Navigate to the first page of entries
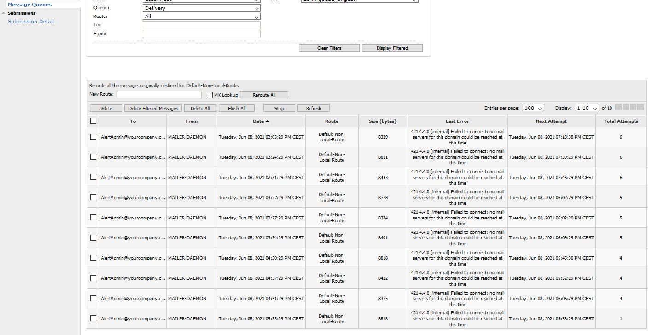This screenshot has height=335, width=652. tap(618, 108)
